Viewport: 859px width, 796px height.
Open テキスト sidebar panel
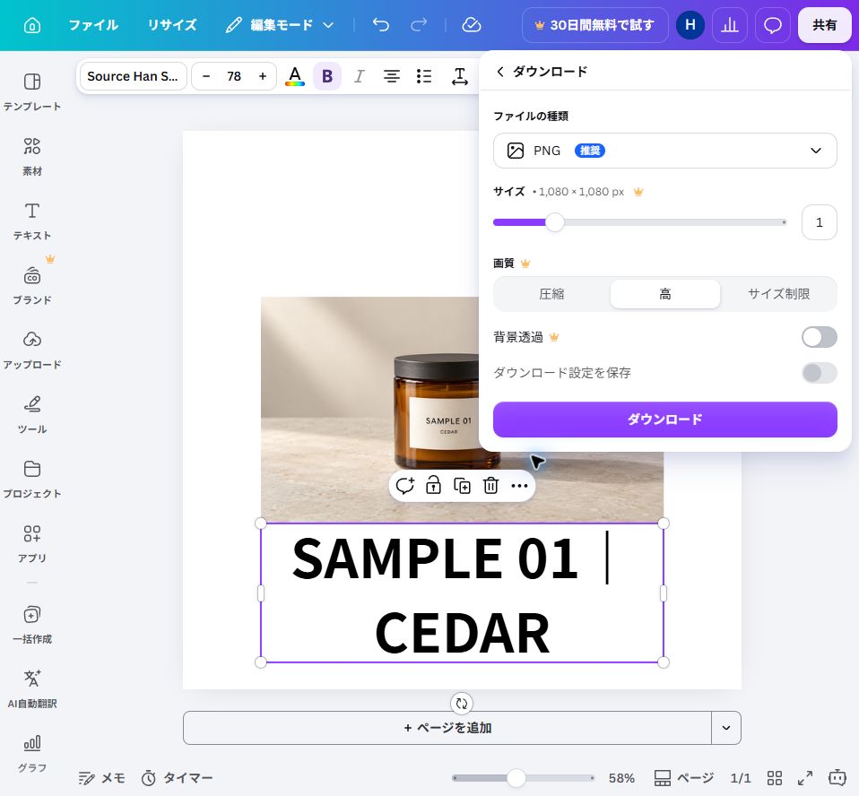point(31,221)
